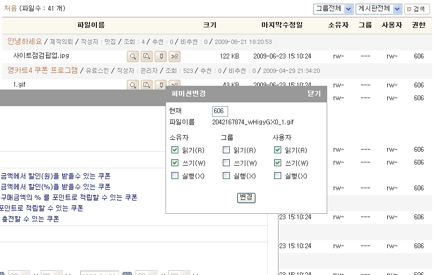Click the 그룹 column header
This screenshot has height=275, width=437.
click(365, 25)
